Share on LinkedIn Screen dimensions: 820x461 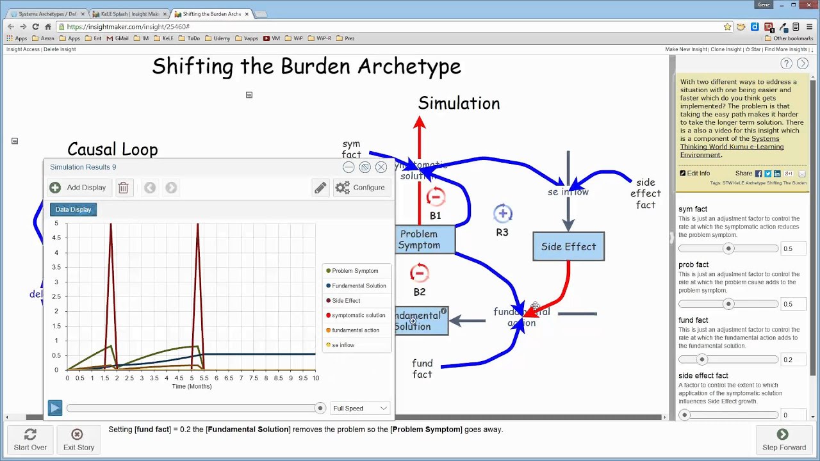[x=777, y=174]
